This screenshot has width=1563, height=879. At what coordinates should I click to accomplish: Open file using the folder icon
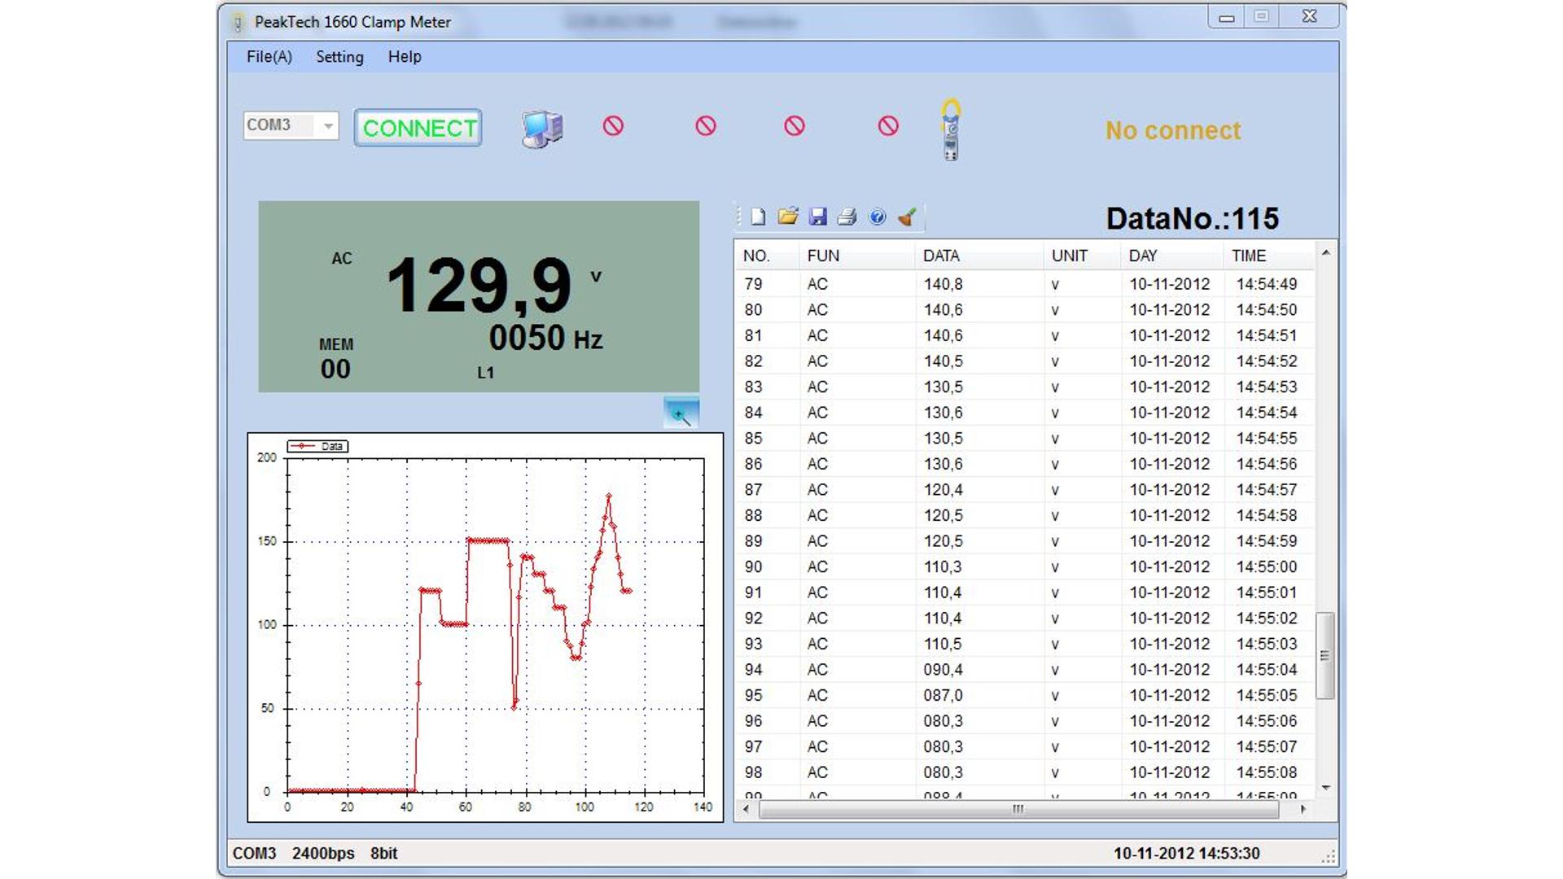[x=787, y=216]
